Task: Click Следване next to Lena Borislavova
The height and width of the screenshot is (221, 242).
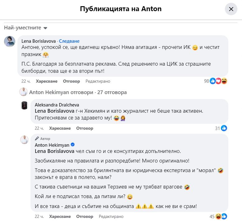Action: coord(69,41)
